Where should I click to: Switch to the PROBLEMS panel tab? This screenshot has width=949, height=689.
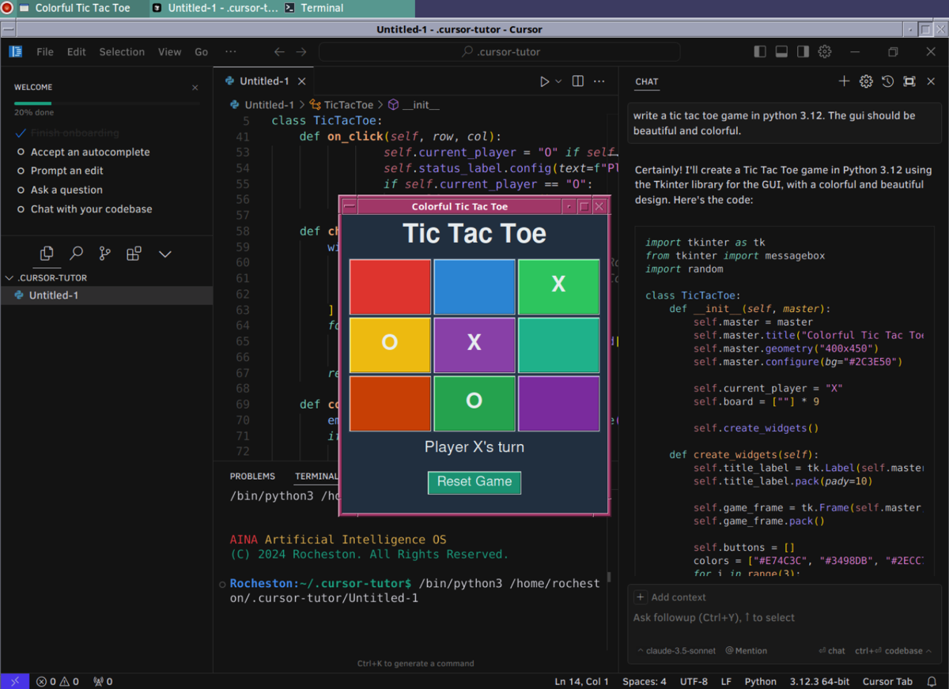(x=252, y=476)
